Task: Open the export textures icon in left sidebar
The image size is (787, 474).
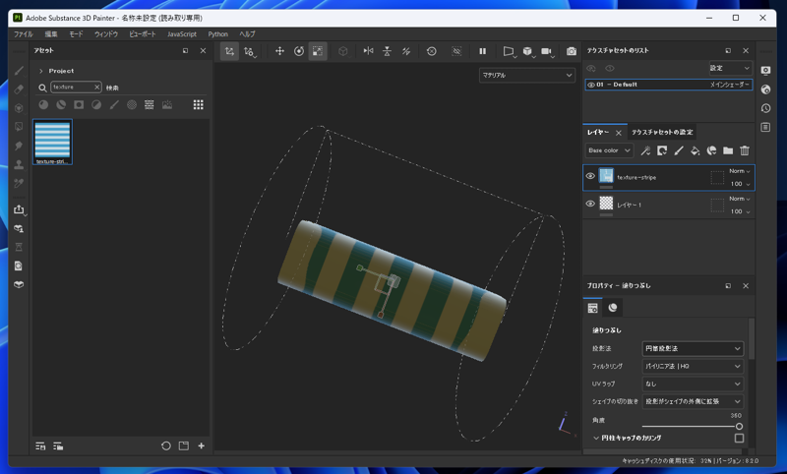Action: (x=19, y=209)
